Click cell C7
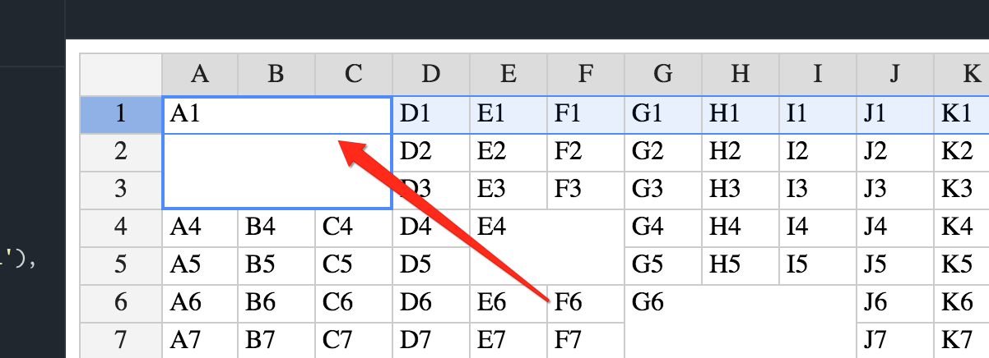 (355, 340)
